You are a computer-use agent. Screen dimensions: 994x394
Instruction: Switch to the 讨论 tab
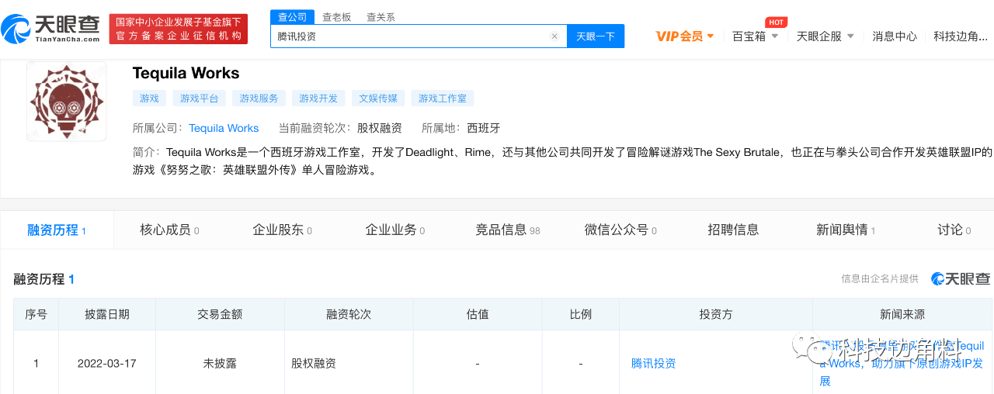point(954,230)
